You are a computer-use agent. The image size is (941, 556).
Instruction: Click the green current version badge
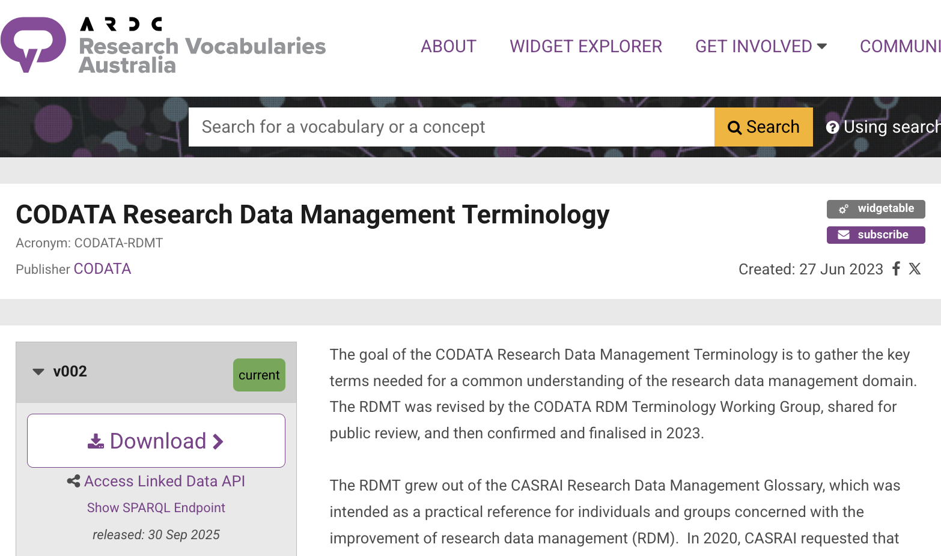(x=259, y=375)
